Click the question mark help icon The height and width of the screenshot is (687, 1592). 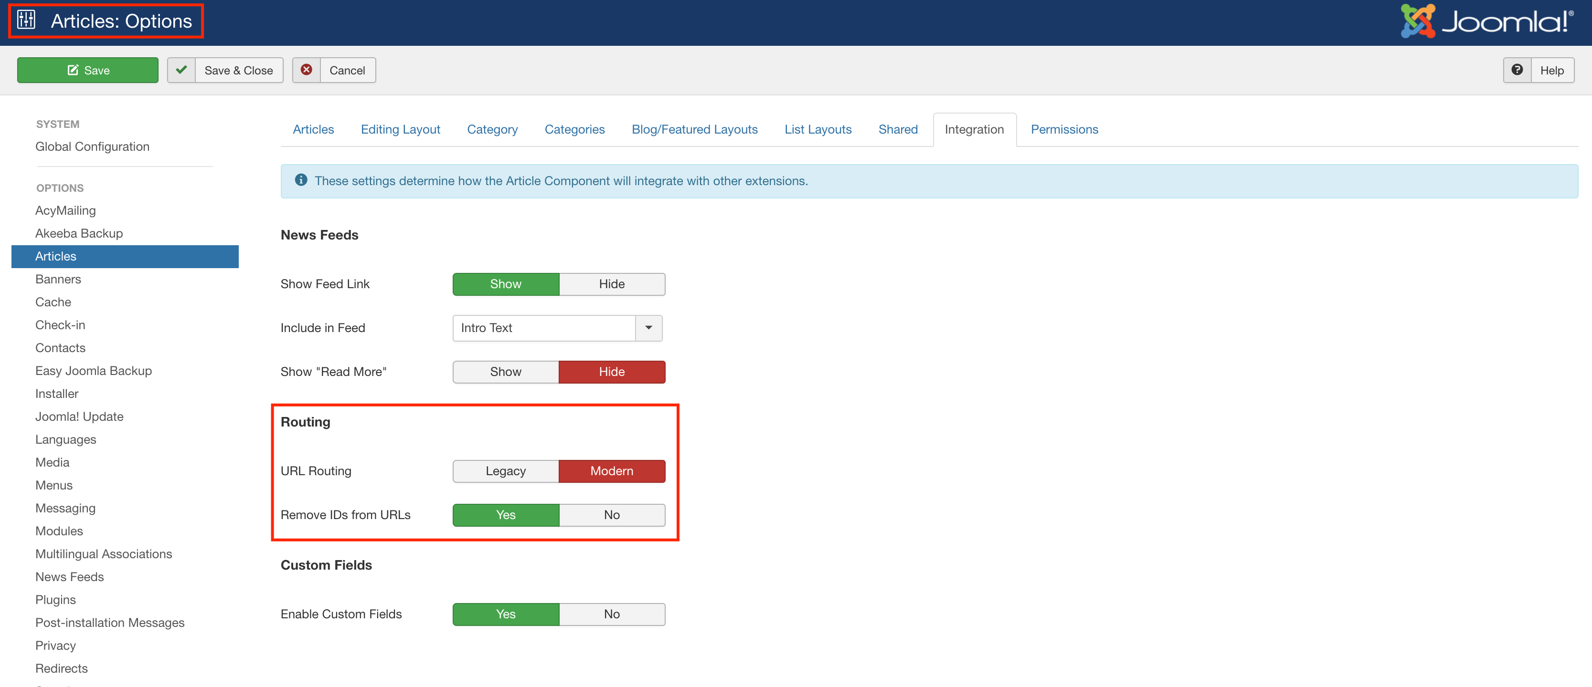1517,70
